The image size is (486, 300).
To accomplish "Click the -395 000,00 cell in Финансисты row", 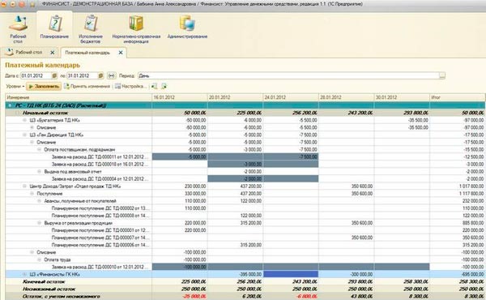I will coord(235,274).
